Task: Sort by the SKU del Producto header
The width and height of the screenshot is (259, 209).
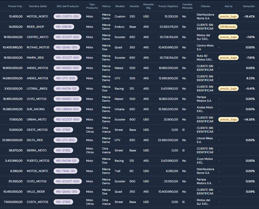Action: click(68, 6)
